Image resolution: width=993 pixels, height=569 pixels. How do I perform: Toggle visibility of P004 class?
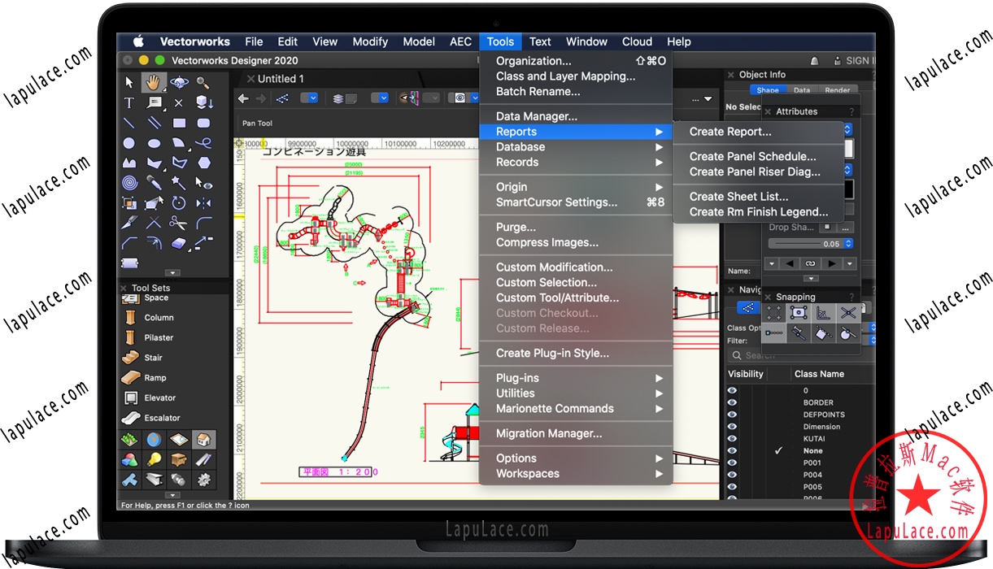[x=732, y=475]
